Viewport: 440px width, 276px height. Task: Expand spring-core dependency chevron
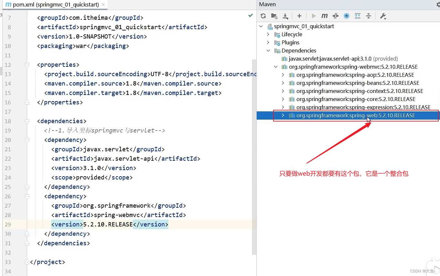click(283, 99)
